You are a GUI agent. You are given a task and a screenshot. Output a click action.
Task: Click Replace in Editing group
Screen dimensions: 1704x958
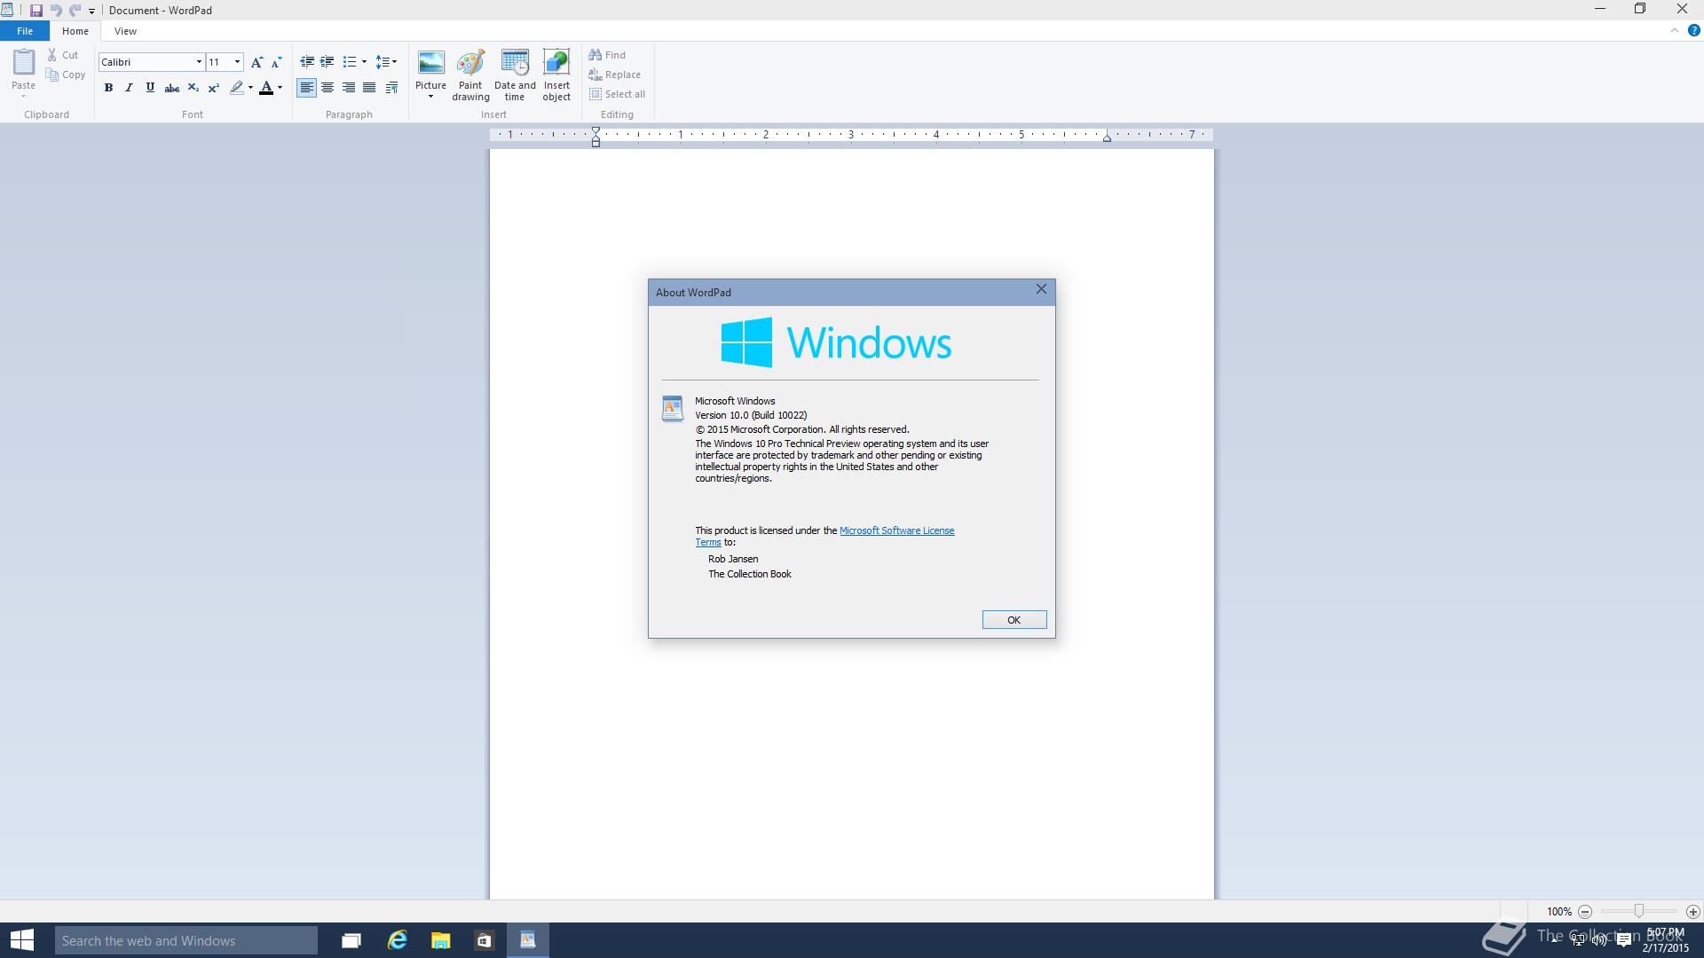point(614,75)
